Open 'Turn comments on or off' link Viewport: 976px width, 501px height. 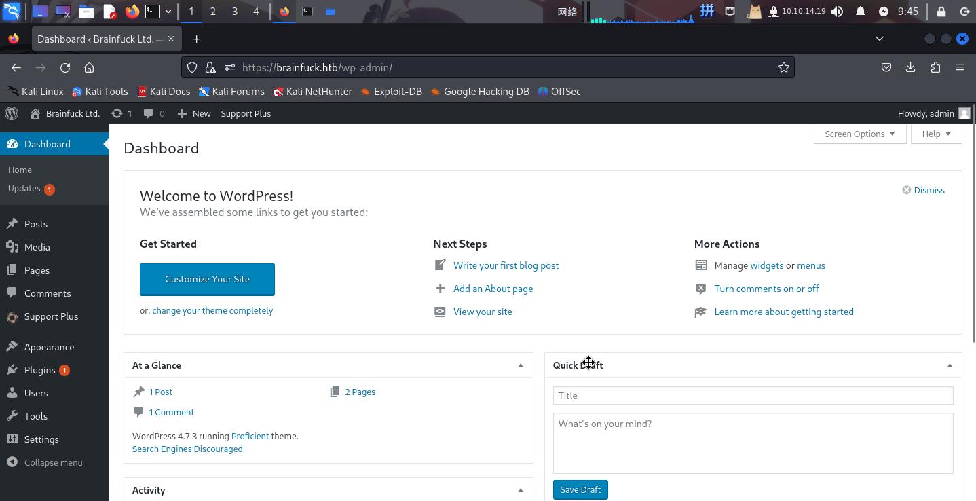(x=766, y=289)
